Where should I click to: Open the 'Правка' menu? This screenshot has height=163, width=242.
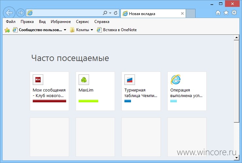27,22
